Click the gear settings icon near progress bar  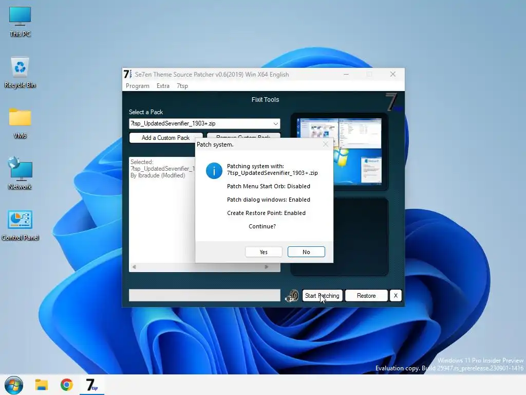292,296
